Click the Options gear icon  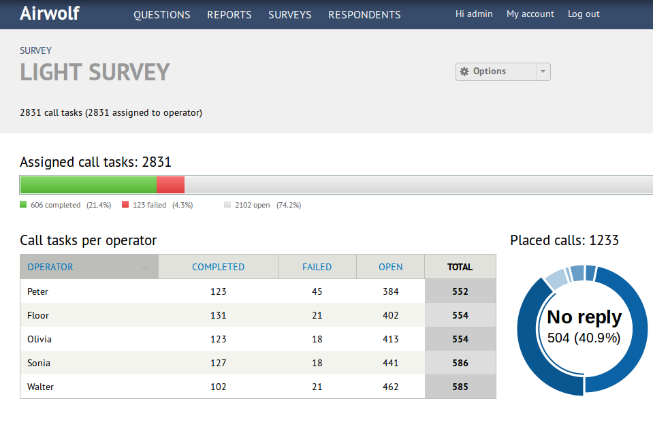pyautogui.click(x=464, y=71)
